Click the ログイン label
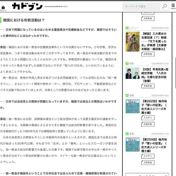The height and width of the screenshot is (176, 176). [x=3, y=10]
